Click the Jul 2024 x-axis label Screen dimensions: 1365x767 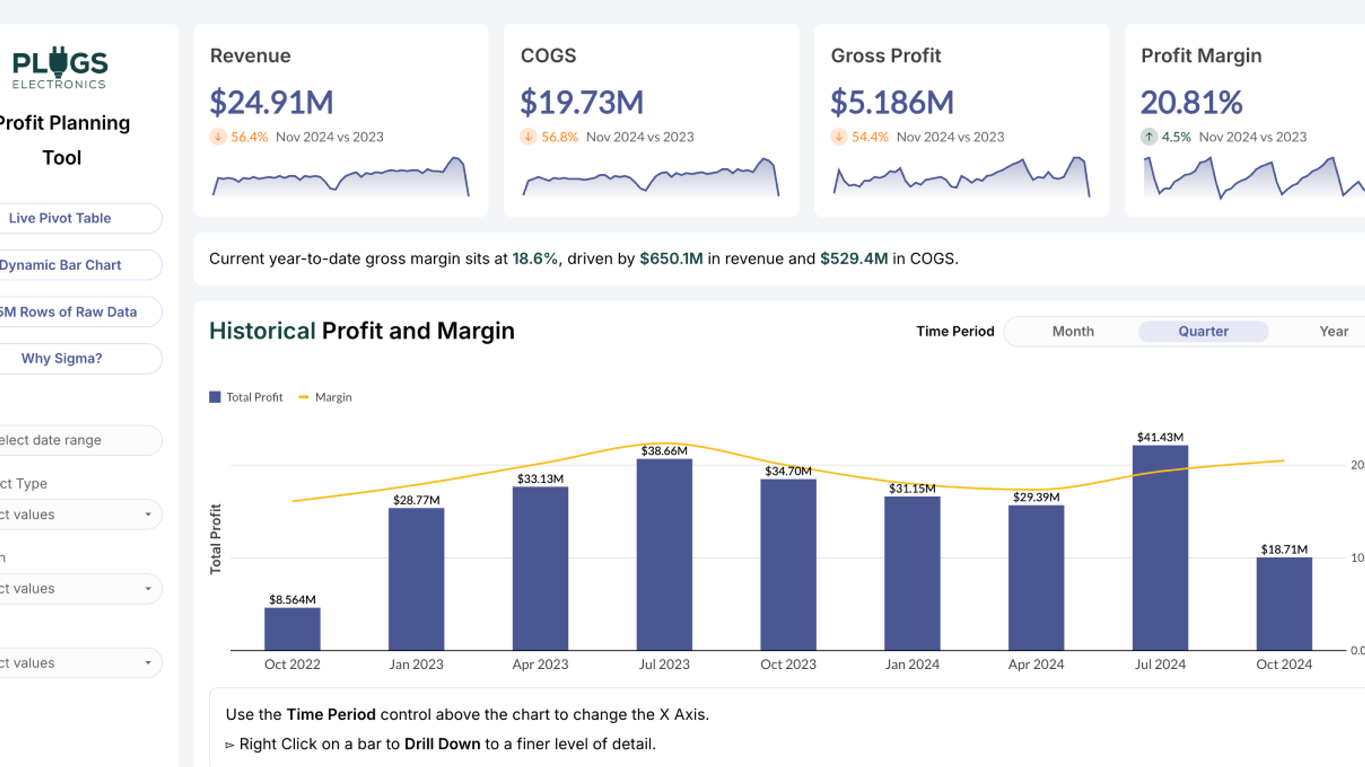pyautogui.click(x=1161, y=664)
